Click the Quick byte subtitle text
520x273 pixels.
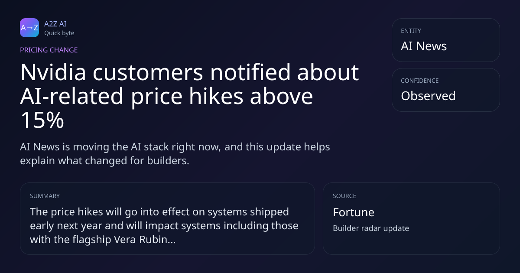(x=59, y=33)
